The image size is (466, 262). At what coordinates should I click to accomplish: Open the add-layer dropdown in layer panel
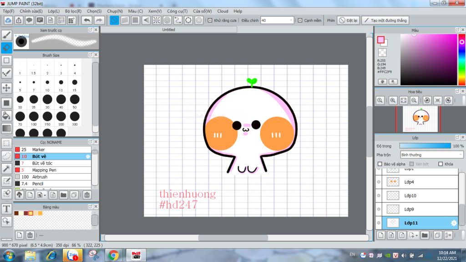[x=413, y=235]
